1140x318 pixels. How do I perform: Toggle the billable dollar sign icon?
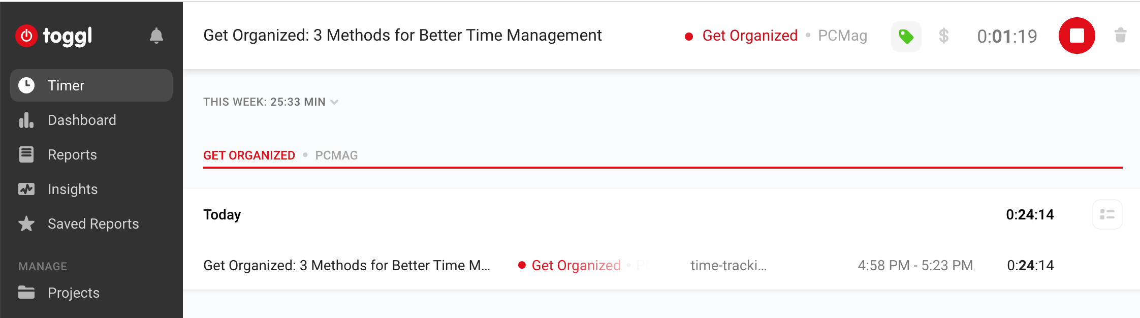tap(944, 36)
